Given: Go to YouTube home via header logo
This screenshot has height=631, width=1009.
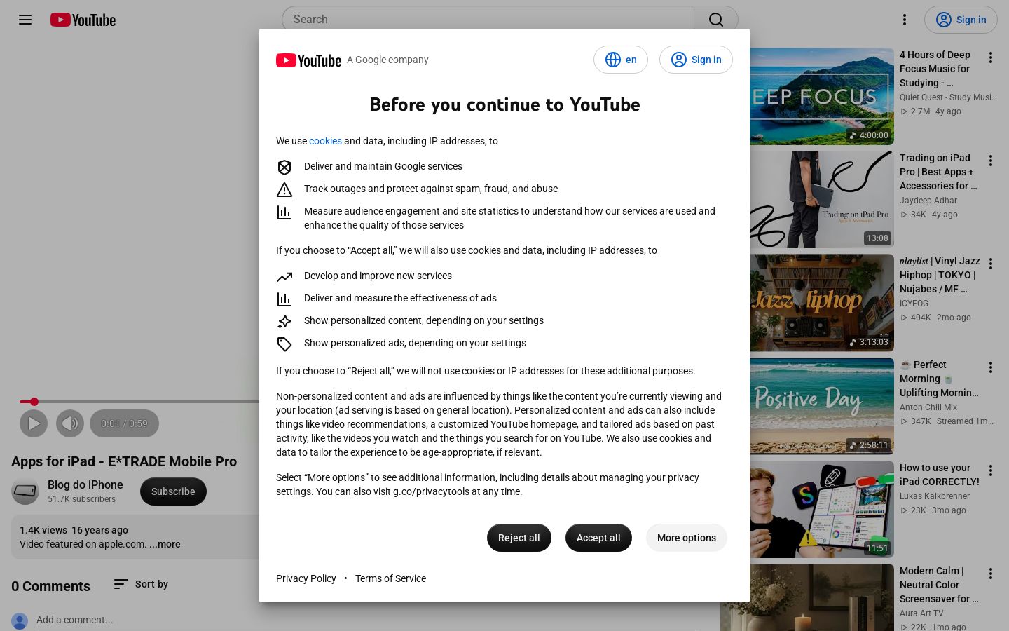Looking at the screenshot, I should pyautogui.click(x=83, y=20).
